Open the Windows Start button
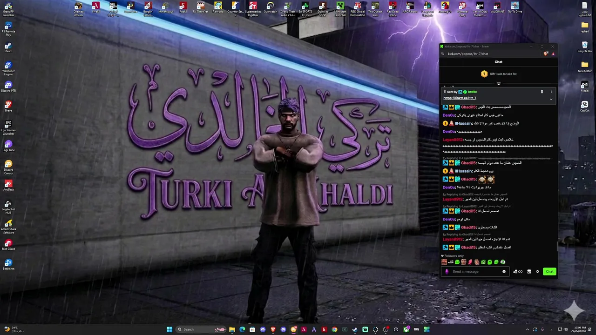 tap(169, 329)
